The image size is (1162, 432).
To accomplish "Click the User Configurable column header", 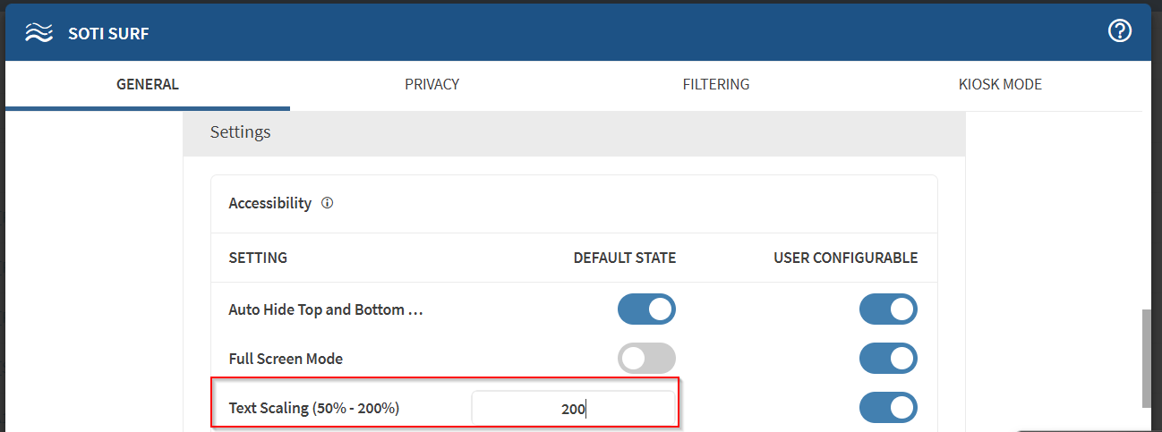I will 845,258.
